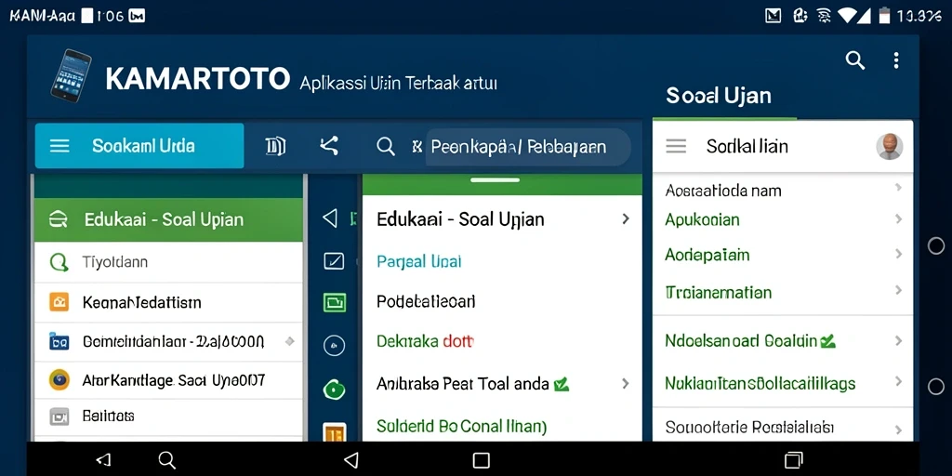Clear the search field with its x button

click(x=416, y=146)
